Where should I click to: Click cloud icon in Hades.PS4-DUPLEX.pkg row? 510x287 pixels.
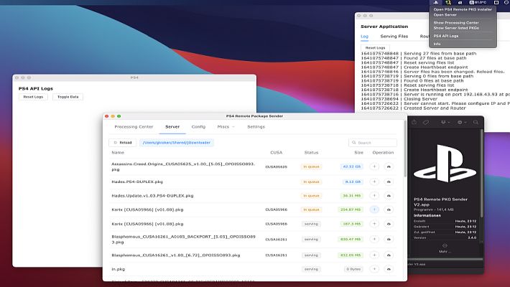pyautogui.click(x=389, y=182)
